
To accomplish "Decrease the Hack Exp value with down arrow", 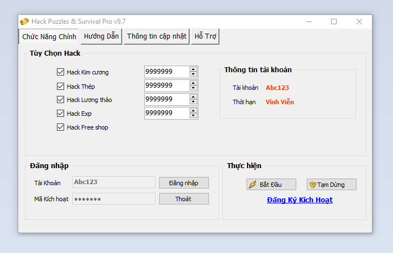I will [x=193, y=116].
